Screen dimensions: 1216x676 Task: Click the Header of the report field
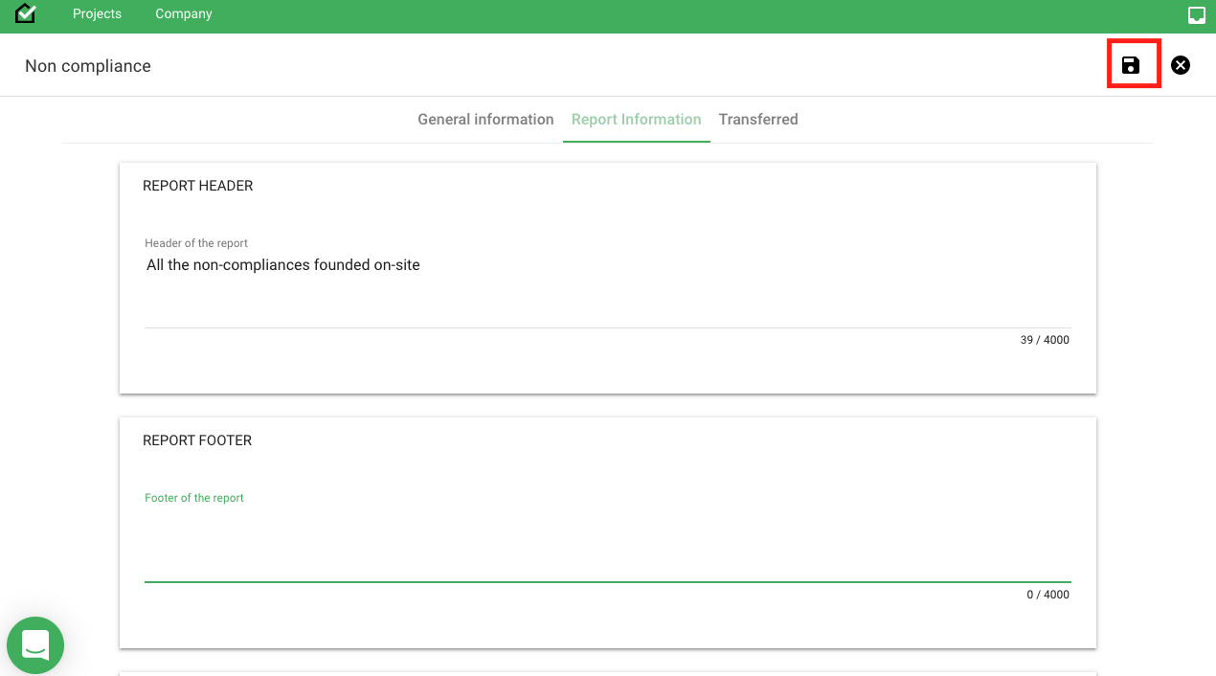pos(608,290)
